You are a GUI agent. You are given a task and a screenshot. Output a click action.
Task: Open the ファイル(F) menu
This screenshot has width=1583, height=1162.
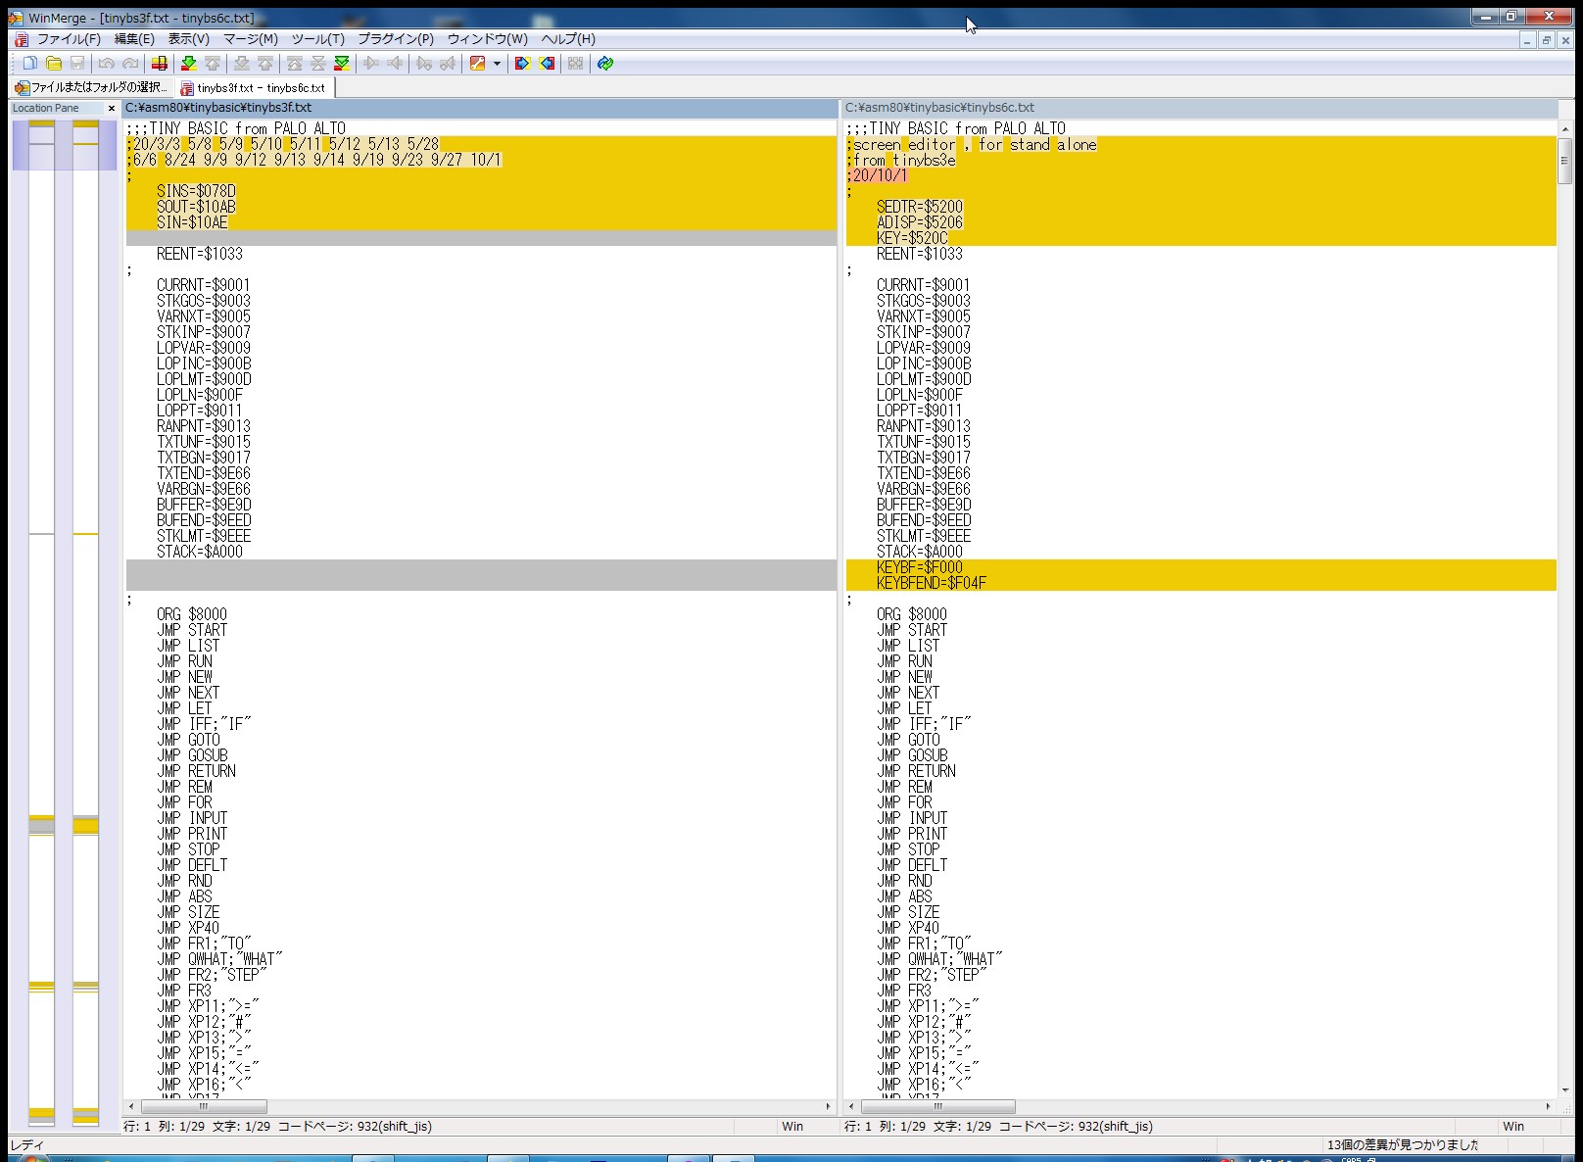[69, 39]
